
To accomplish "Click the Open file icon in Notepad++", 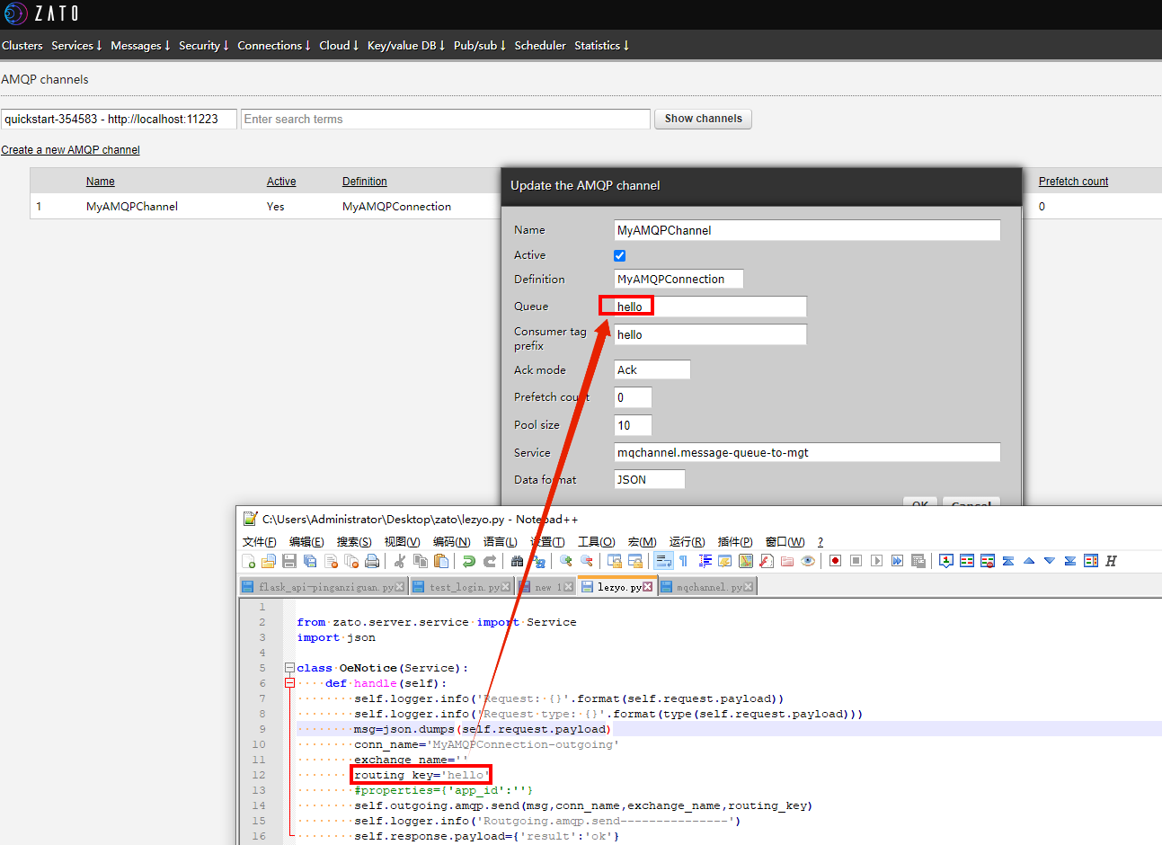I will click(x=269, y=561).
